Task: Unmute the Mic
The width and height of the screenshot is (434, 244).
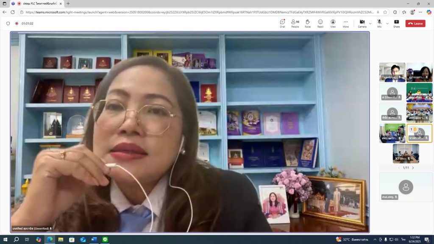Action: pos(379,23)
